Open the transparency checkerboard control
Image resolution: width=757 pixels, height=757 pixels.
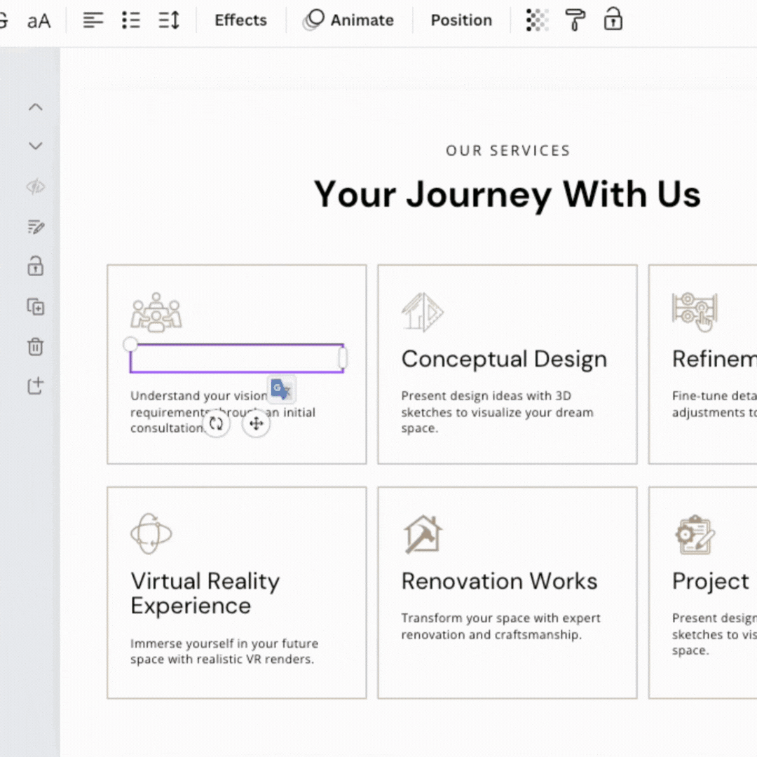[538, 20]
